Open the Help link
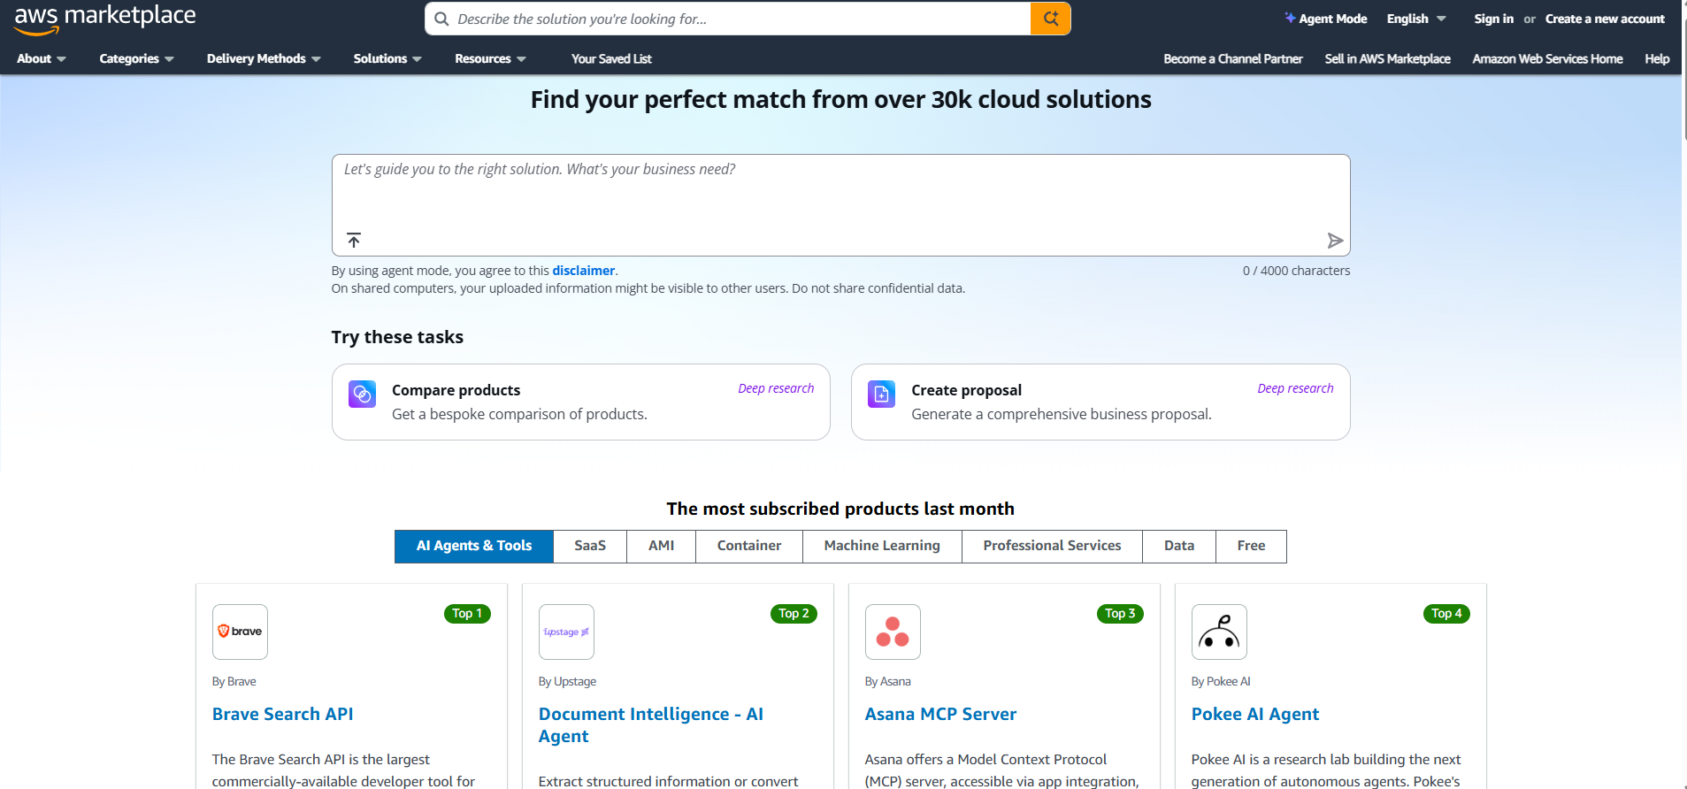 1657,58
